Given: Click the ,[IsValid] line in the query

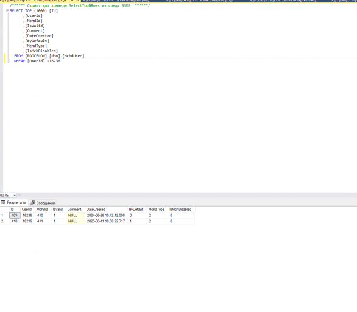Looking at the screenshot, I should [34, 26].
